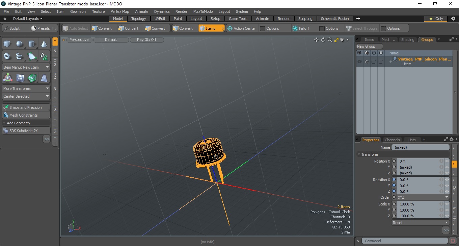Click the record button beside Command field
459x246 pixels.
pos(453,241)
